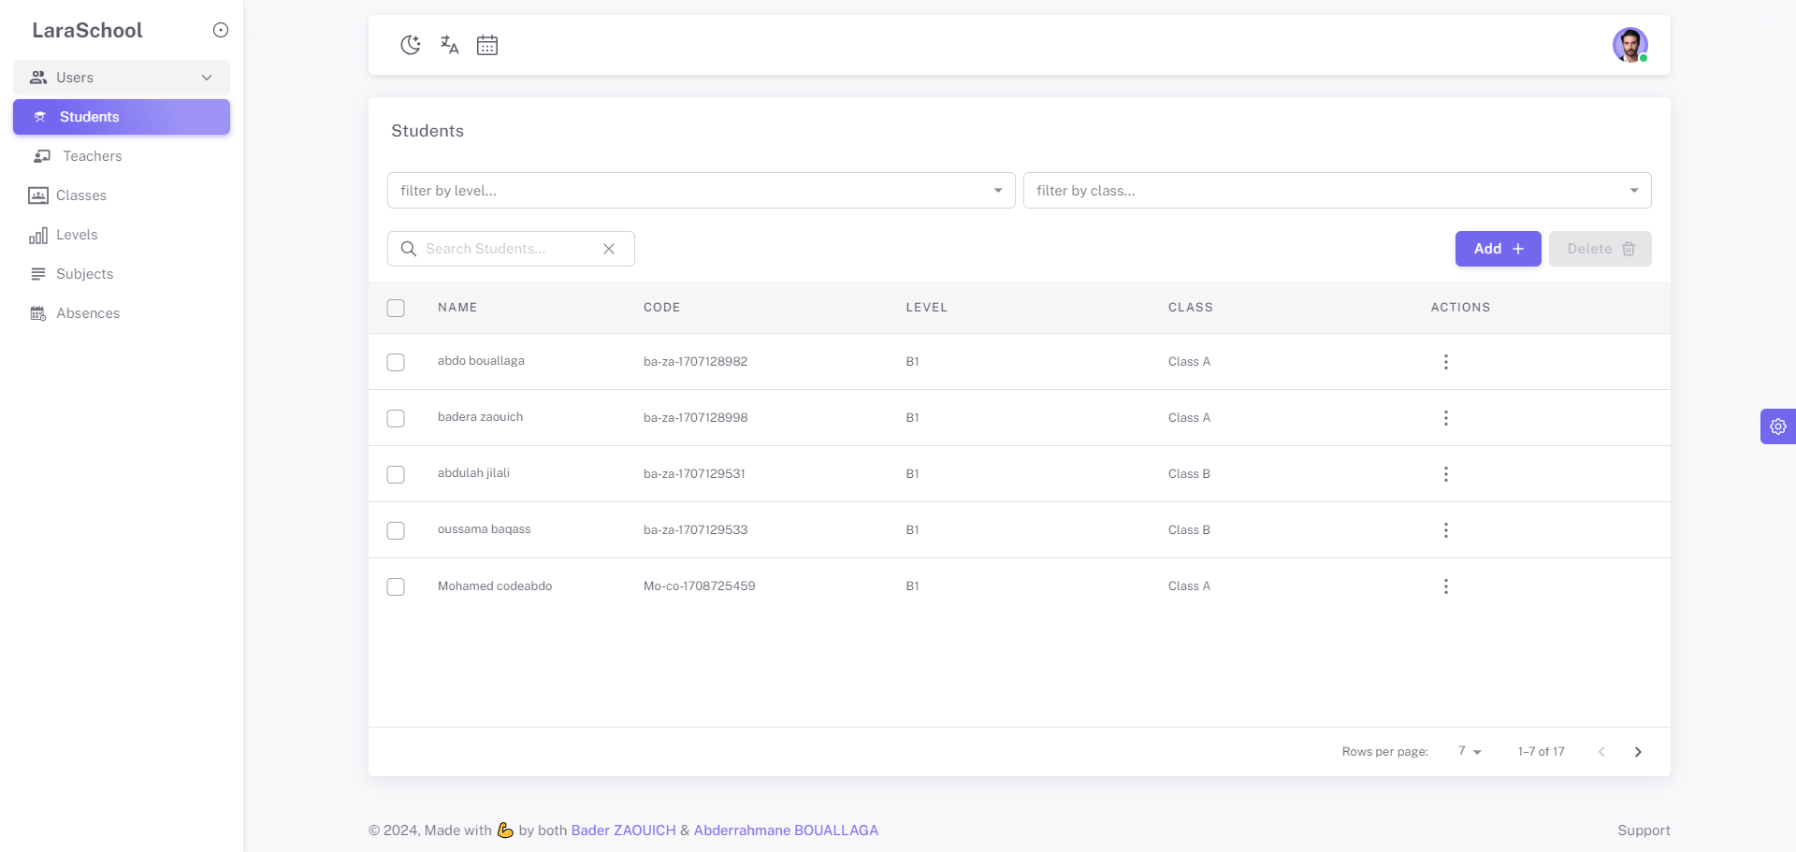
Task: Go to next page of students
Action: pyautogui.click(x=1638, y=752)
